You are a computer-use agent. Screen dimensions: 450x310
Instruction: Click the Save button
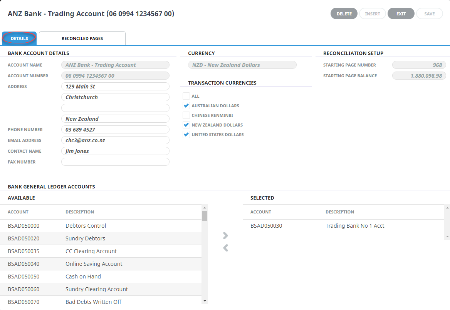click(429, 14)
